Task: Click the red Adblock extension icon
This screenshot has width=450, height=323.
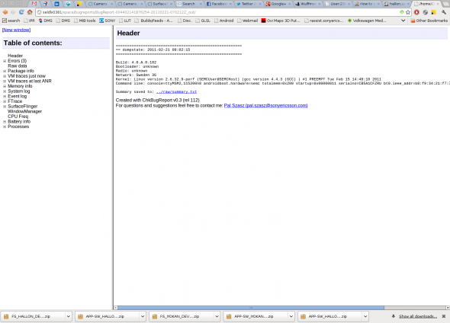Action: [416, 12]
